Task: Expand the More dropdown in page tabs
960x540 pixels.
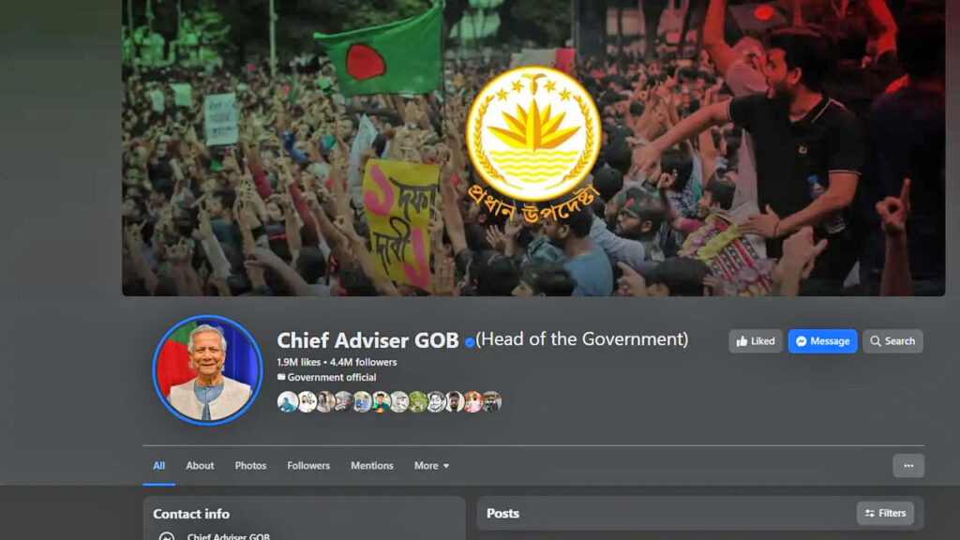Action: 431,466
